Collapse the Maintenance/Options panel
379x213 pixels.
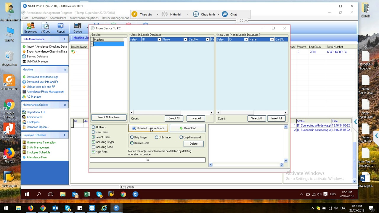tap(65, 105)
